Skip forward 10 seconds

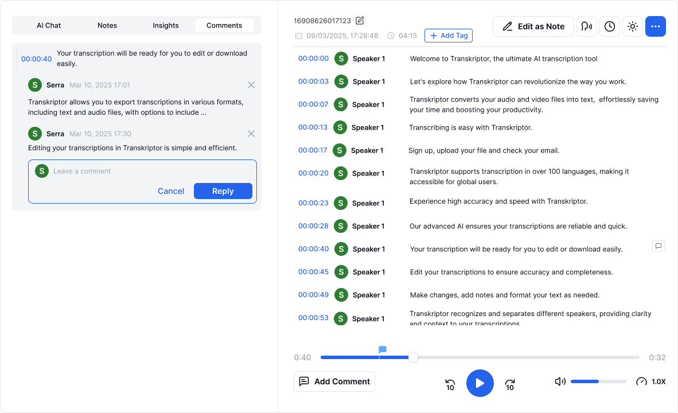(510, 384)
